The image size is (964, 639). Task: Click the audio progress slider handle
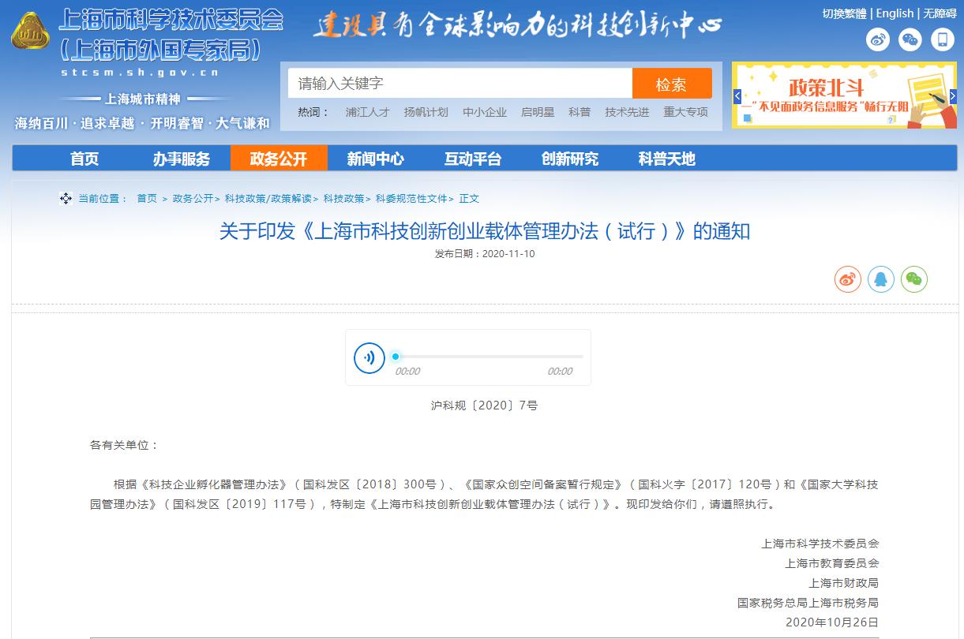(x=396, y=357)
